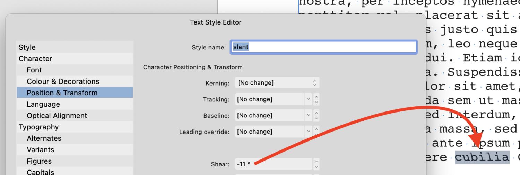Click the Style name text field

coord(323,47)
